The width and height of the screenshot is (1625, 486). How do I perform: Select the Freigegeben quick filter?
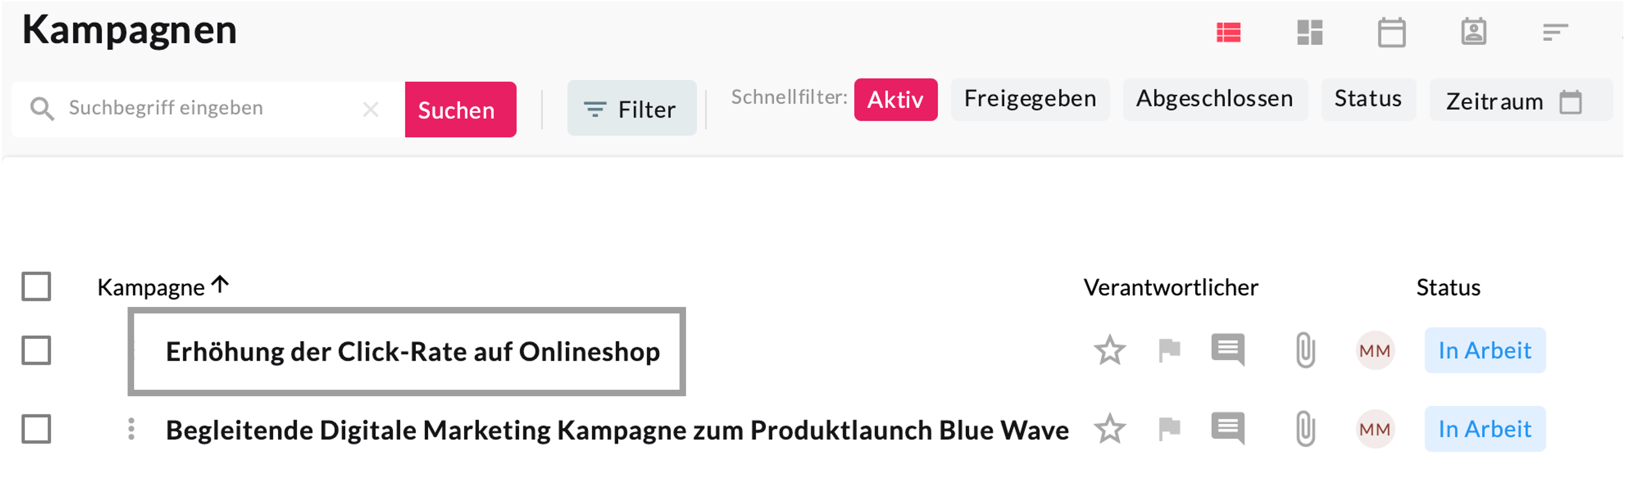click(x=1029, y=100)
